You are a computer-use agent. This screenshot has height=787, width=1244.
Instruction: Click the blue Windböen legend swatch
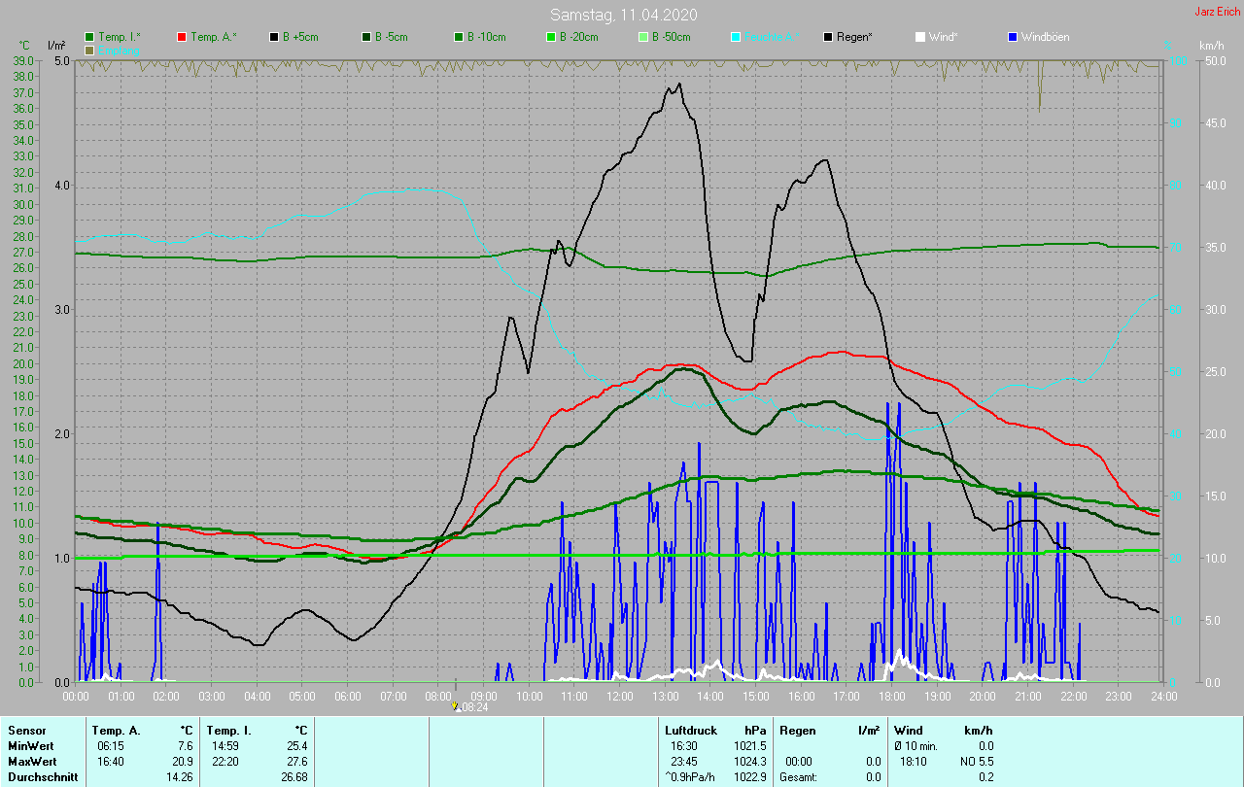pyautogui.click(x=1013, y=37)
